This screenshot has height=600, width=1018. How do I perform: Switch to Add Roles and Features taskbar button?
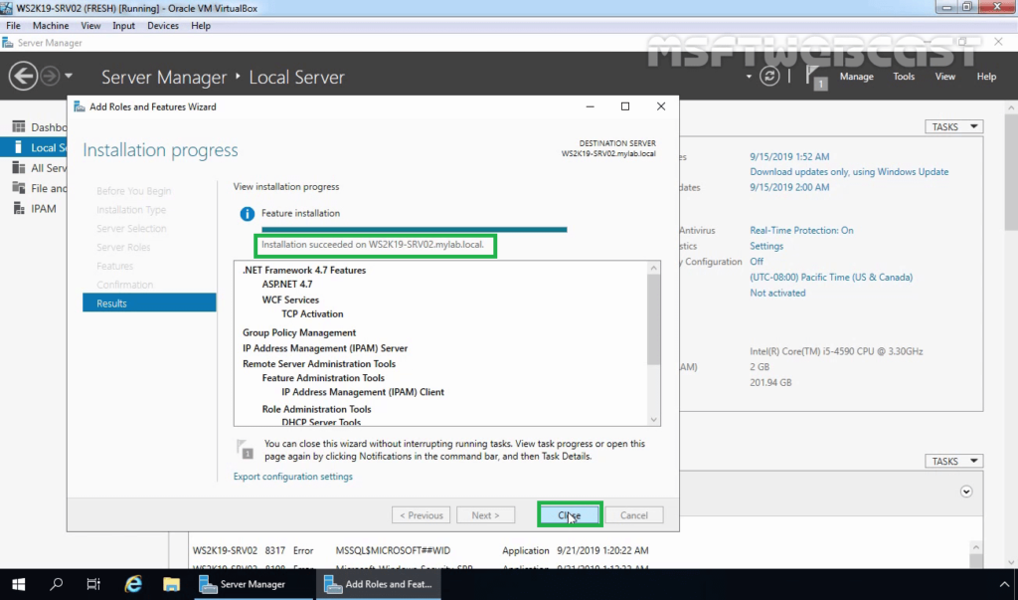(379, 584)
